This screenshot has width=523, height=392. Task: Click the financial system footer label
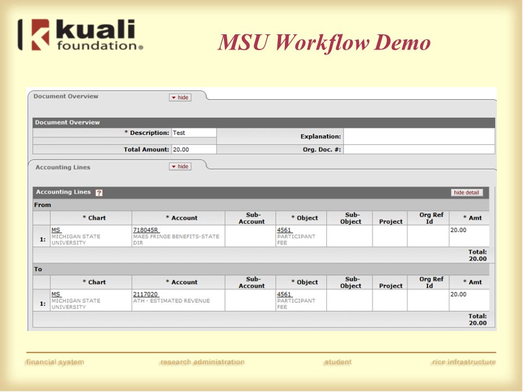(55, 362)
